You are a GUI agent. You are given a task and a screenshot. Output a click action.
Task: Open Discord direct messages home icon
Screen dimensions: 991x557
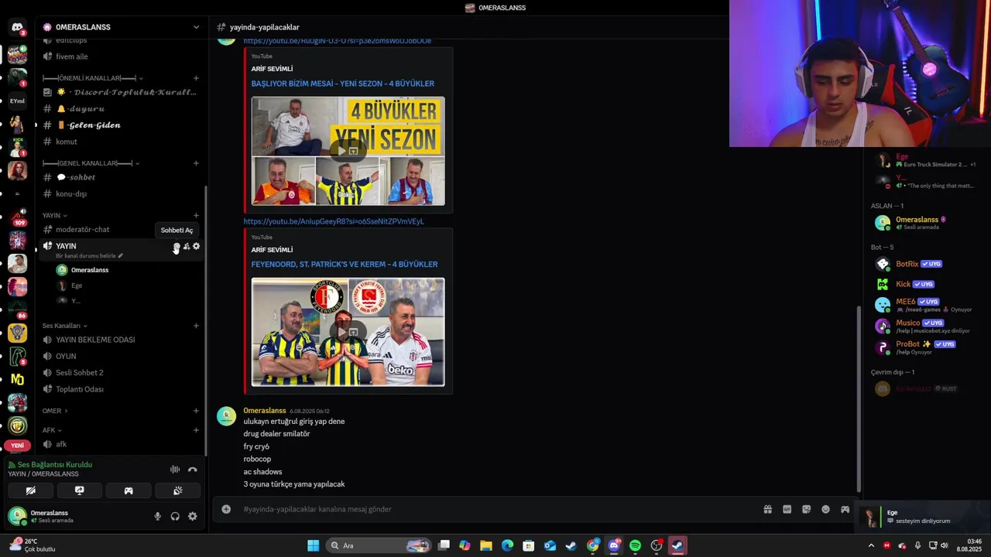pyautogui.click(x=17, y=27)
